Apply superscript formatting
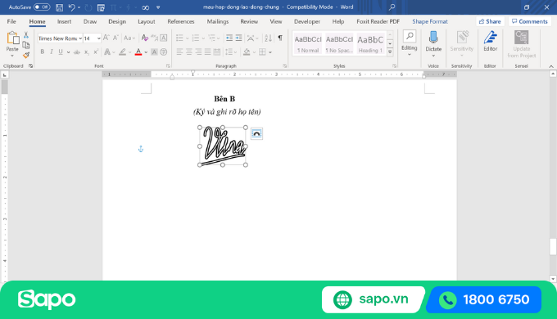 click(96, 52)
